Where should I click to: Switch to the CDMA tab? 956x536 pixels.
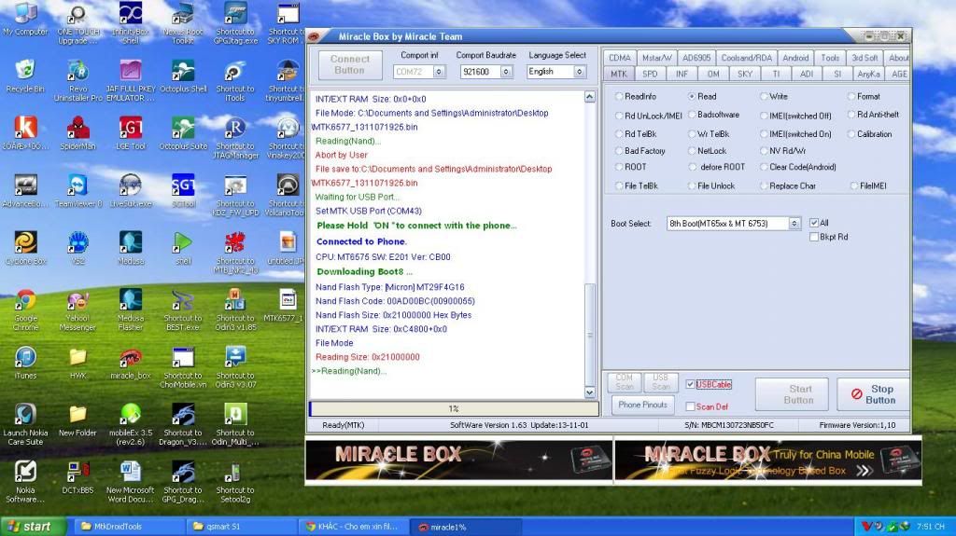620,58
